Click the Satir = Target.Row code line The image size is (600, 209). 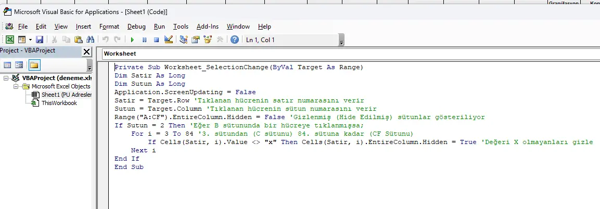239,100
